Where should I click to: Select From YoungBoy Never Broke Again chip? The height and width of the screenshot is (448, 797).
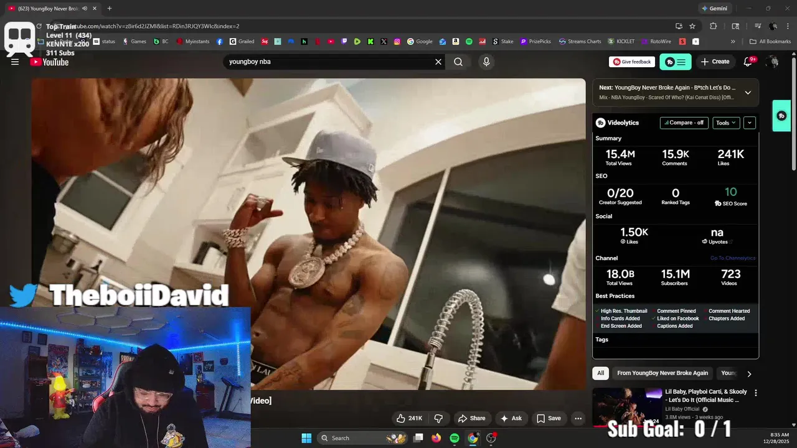pos(663,373)
